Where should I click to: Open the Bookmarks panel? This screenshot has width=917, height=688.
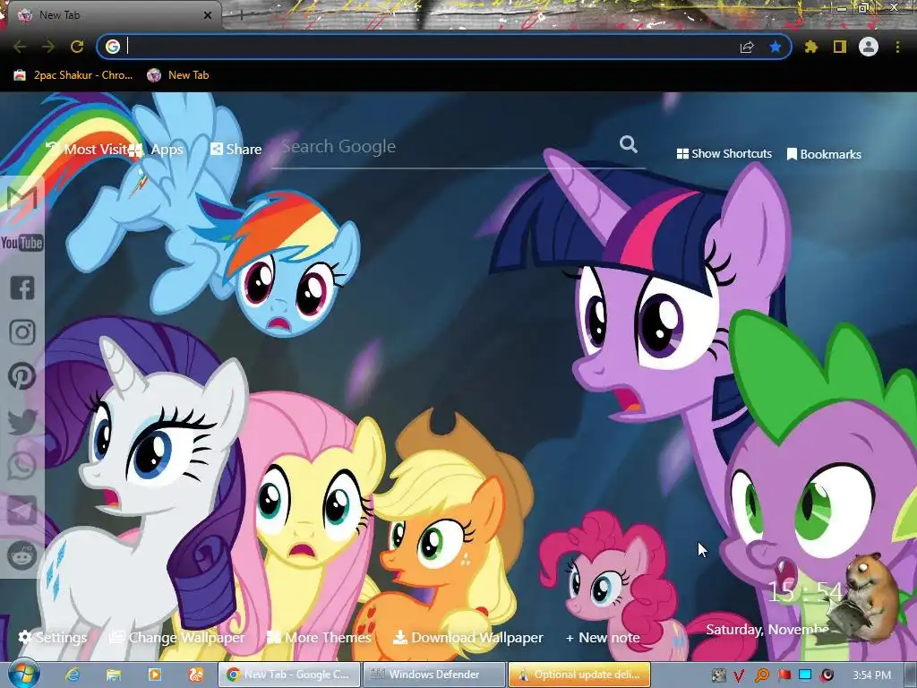click(x=824, y=154)
